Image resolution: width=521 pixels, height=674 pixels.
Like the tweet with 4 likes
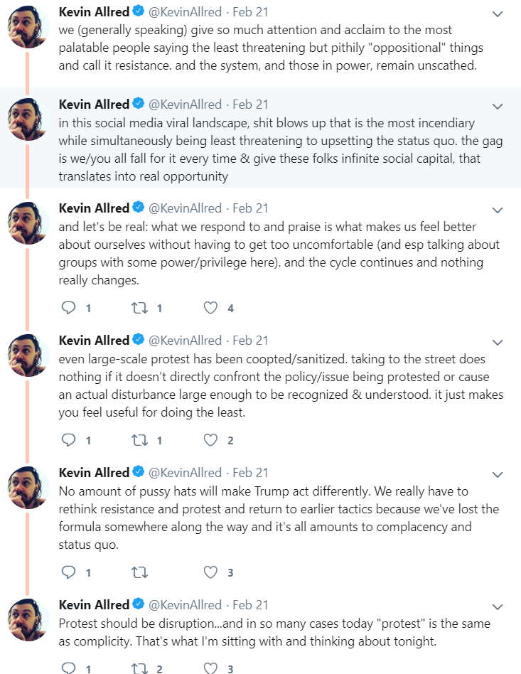[210, 308]
